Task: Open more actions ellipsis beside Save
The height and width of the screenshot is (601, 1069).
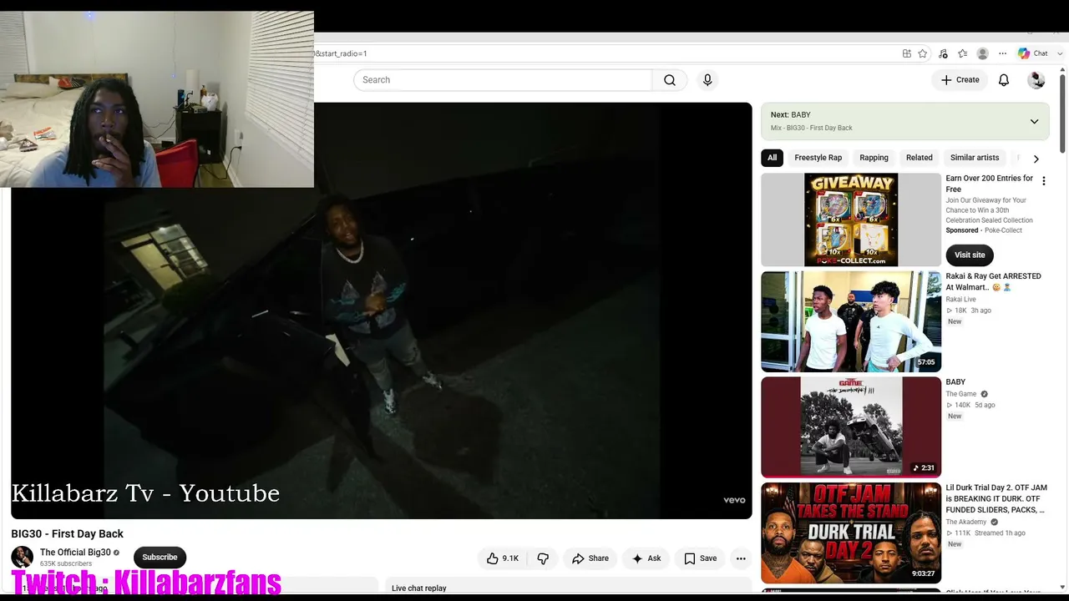Action: pos(741,558)
